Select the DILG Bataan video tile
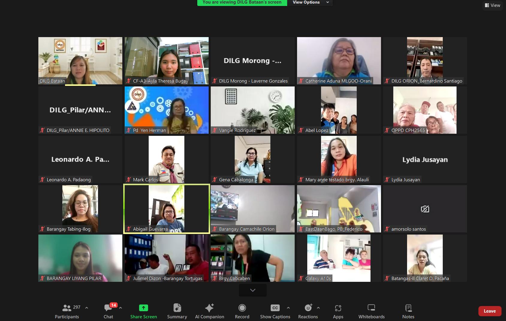Image resolution: width=506 pixels, height=321 pixels. 80,61
